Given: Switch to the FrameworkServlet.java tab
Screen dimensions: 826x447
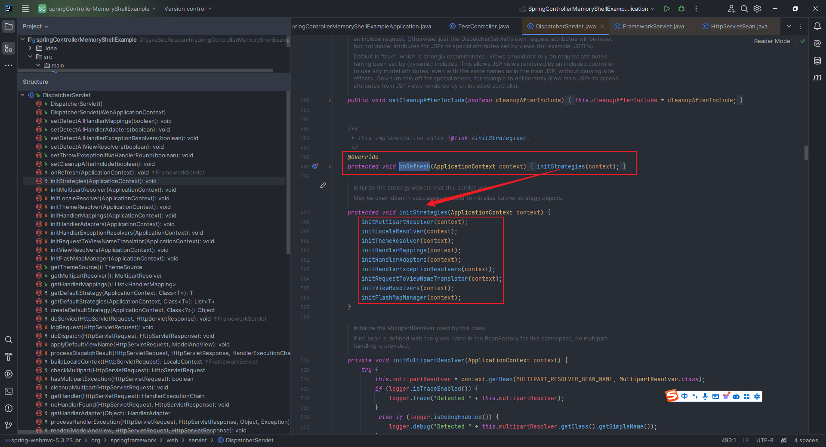Looking at the screenshot, I should (x=653, y=26).
